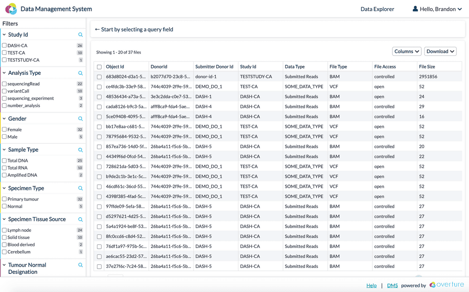This screenshot has height=292, width=469.
Task: Click object id 37e27f6c-7c24-58... cell
Action: point(126,266)
